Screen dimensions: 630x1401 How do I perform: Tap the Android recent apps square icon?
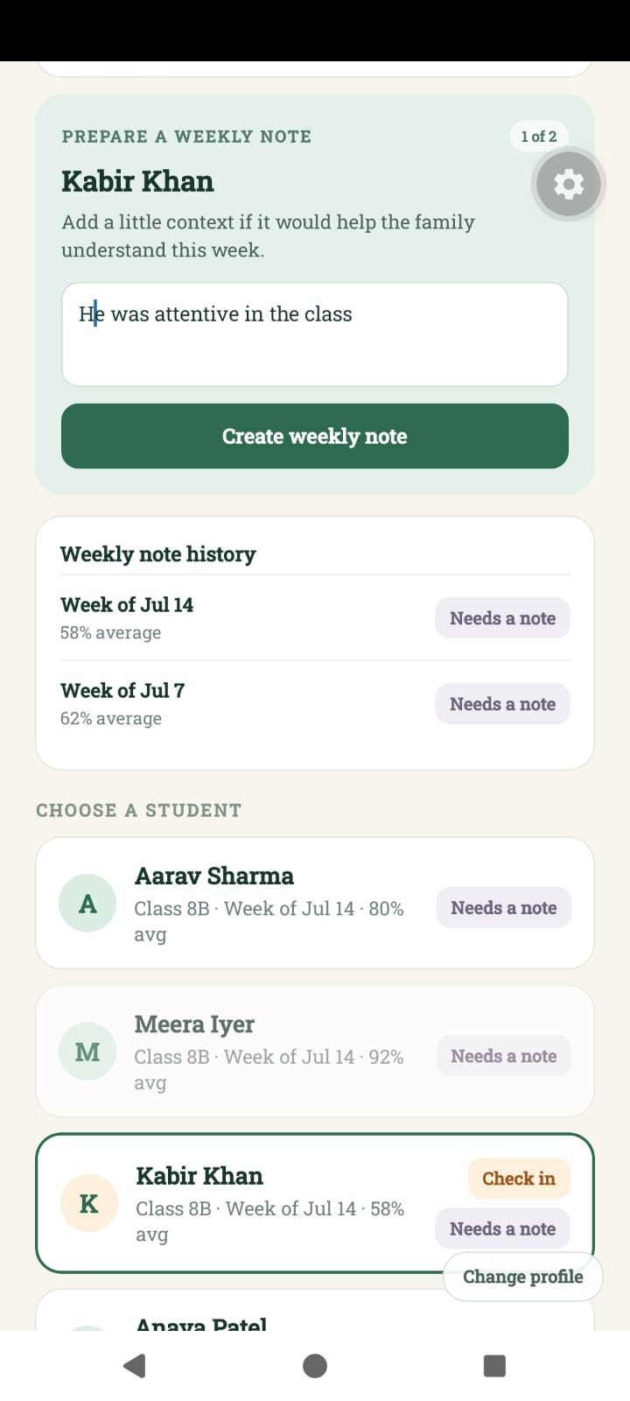click(x=494, y=1365)
